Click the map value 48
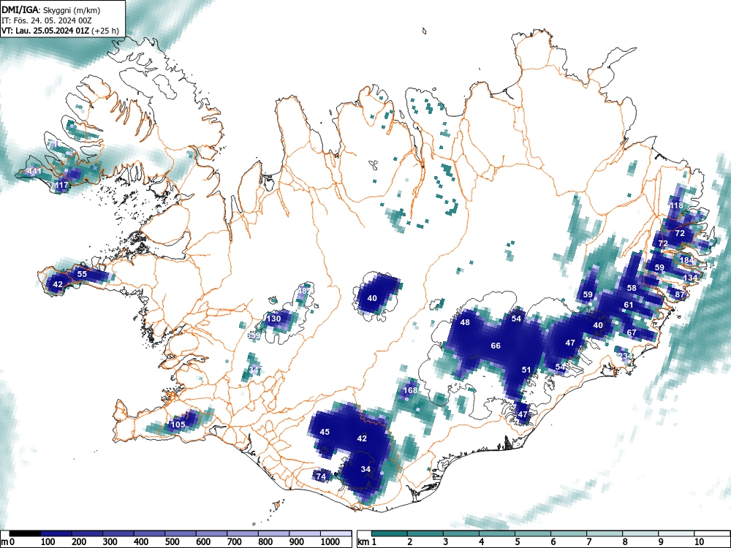 [x=465, y=322]
